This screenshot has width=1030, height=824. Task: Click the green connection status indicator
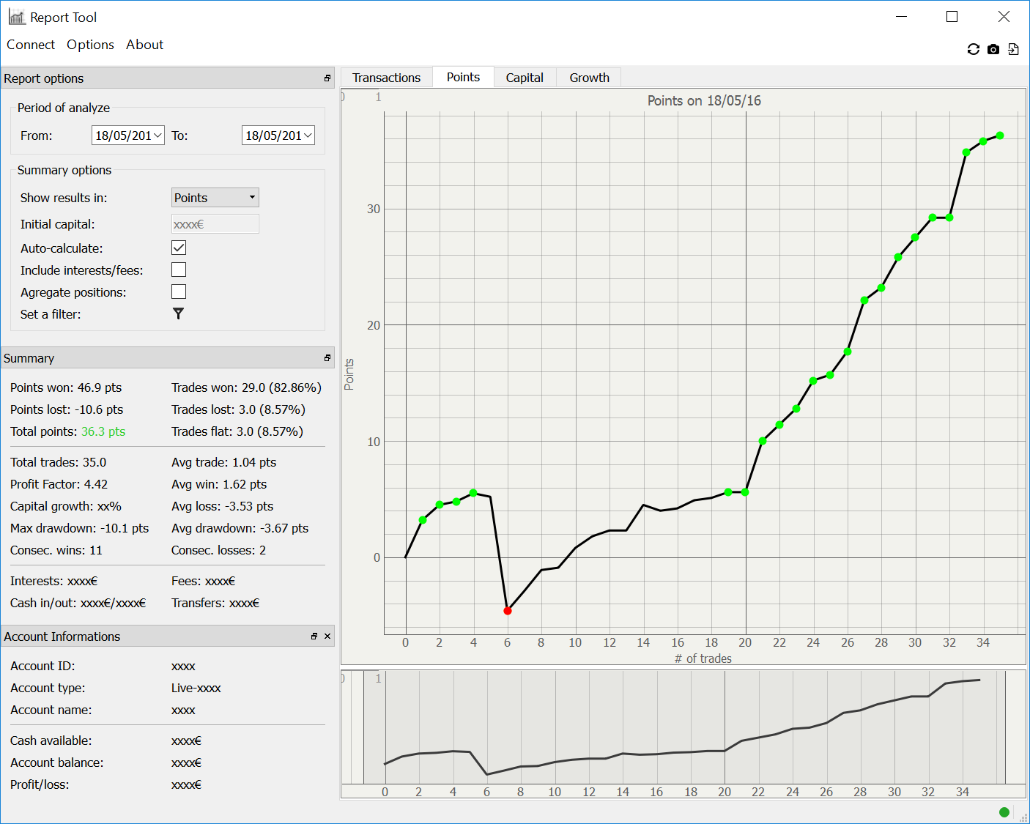click(x=1004, y=812)
